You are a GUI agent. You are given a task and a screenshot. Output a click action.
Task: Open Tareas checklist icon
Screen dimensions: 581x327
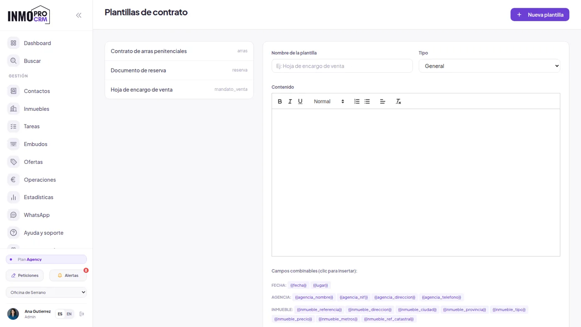(13, 127)
